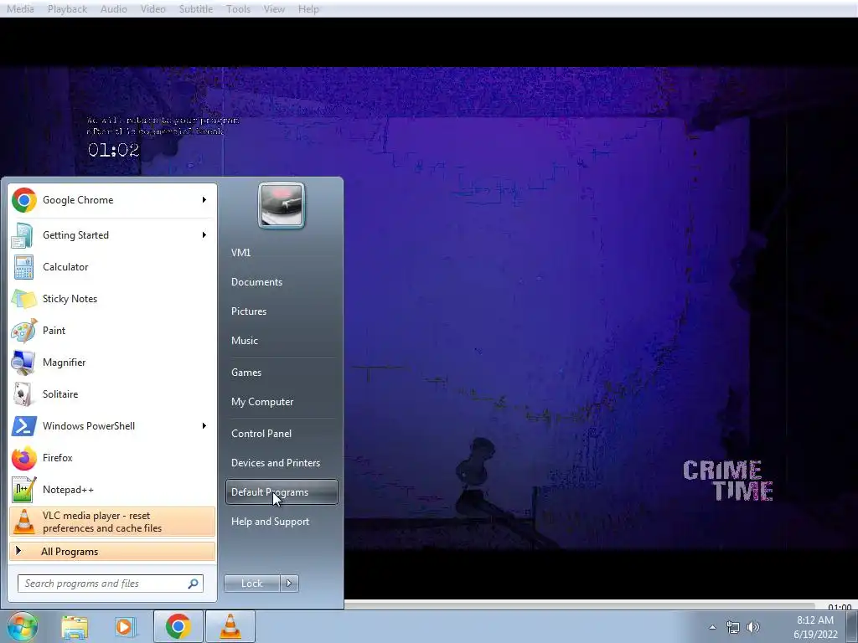Open VLC Tools menu
The height and width of the screenshot is (643, 858).
tap(238, 8)
